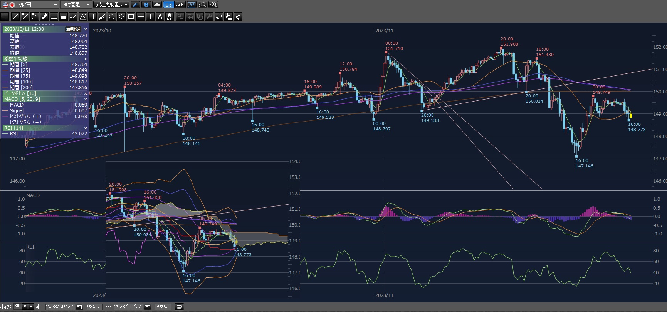Zoom in the chart vertically
667x312 pixels.
[x=213, y=5]
